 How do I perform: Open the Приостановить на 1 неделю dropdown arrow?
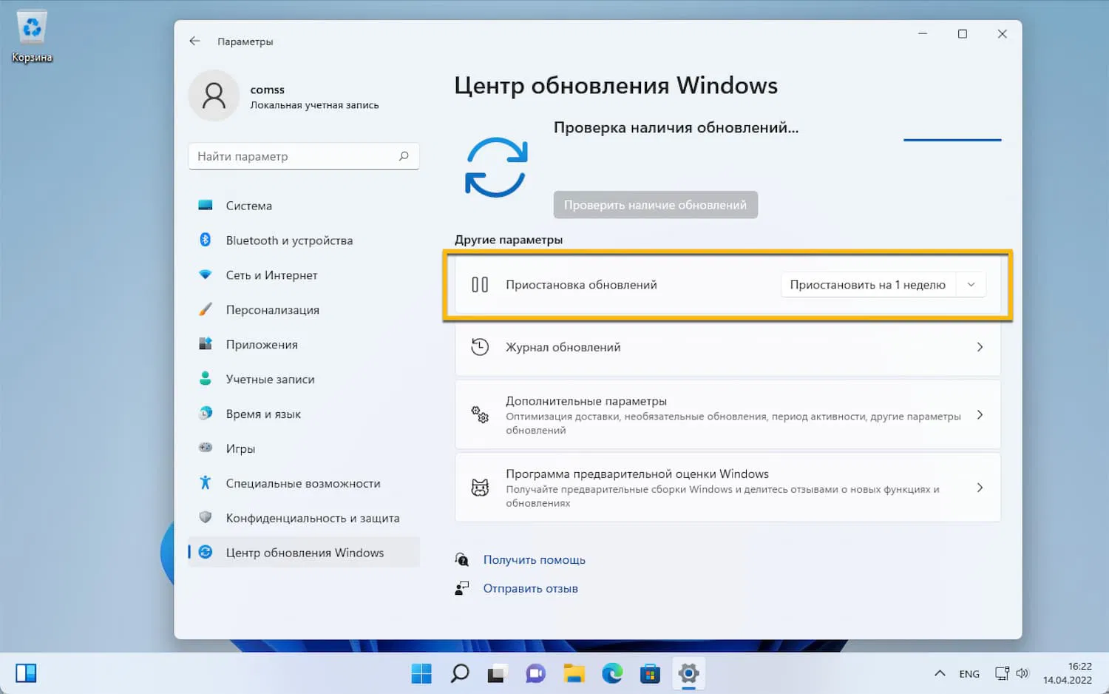(971, 285)
